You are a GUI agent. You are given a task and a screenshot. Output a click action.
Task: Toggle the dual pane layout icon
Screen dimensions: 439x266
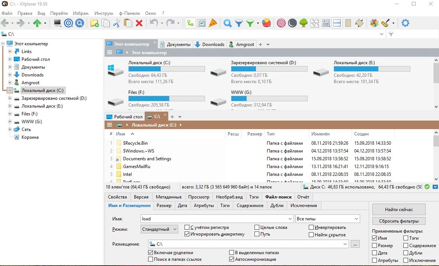coord(337,23)
